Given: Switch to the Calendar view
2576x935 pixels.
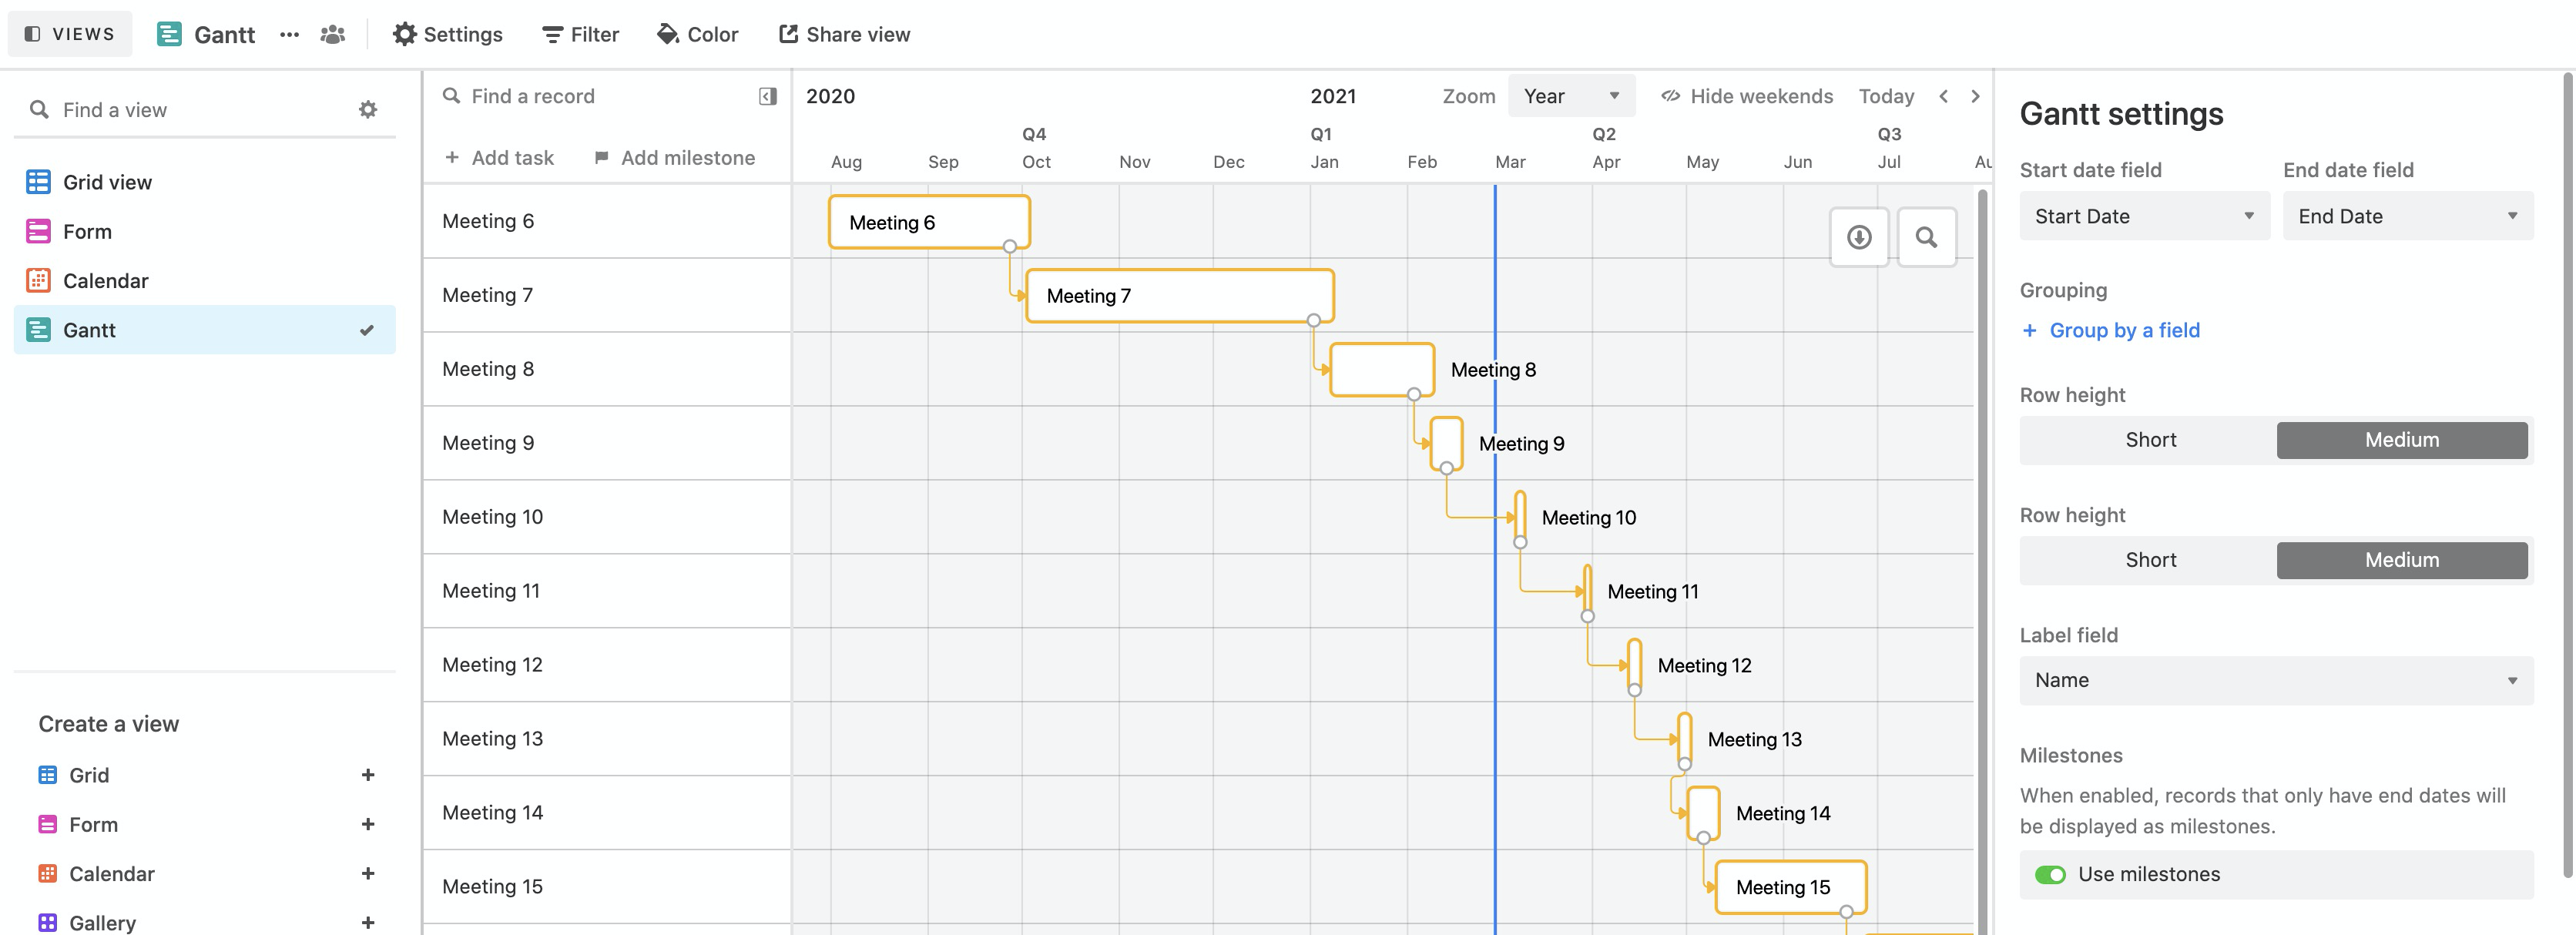Looking at the screenshot, I should 204,280.
